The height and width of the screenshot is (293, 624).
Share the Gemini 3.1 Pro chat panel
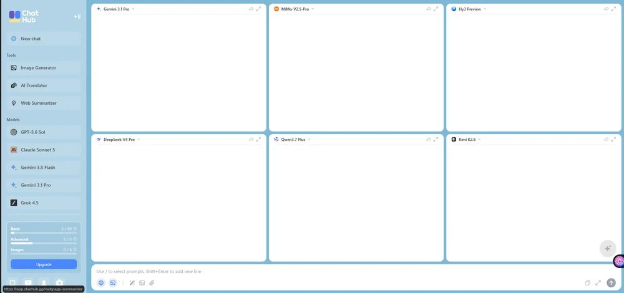click(251, 9)
